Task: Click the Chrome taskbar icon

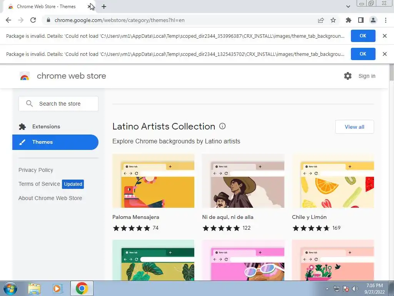Action: tap(82, 288)
